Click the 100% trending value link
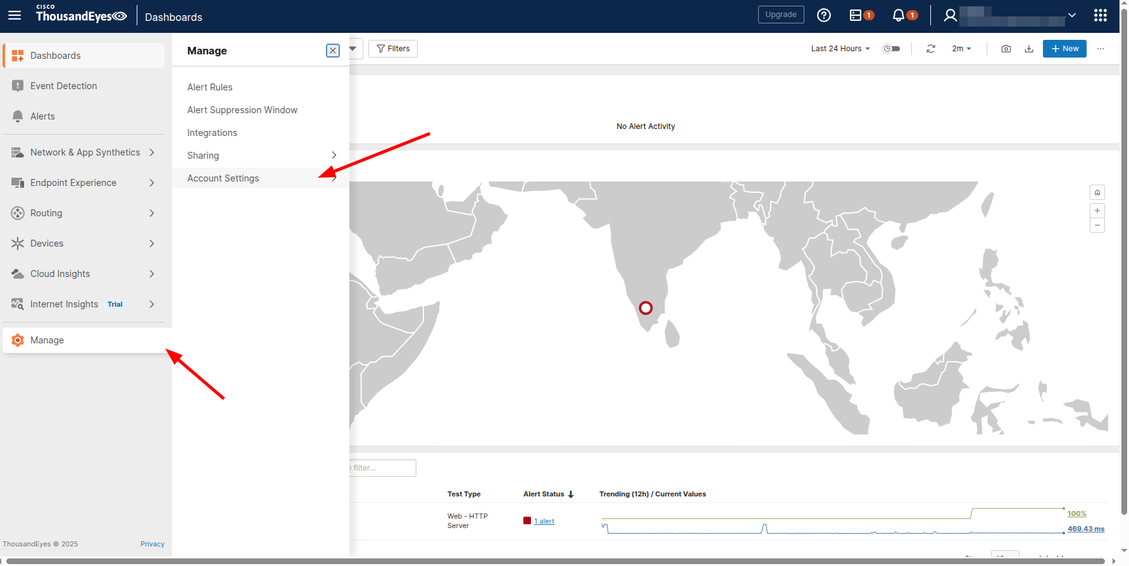The height and width of the screenshot is (566, 1129). click(1076, 514)
